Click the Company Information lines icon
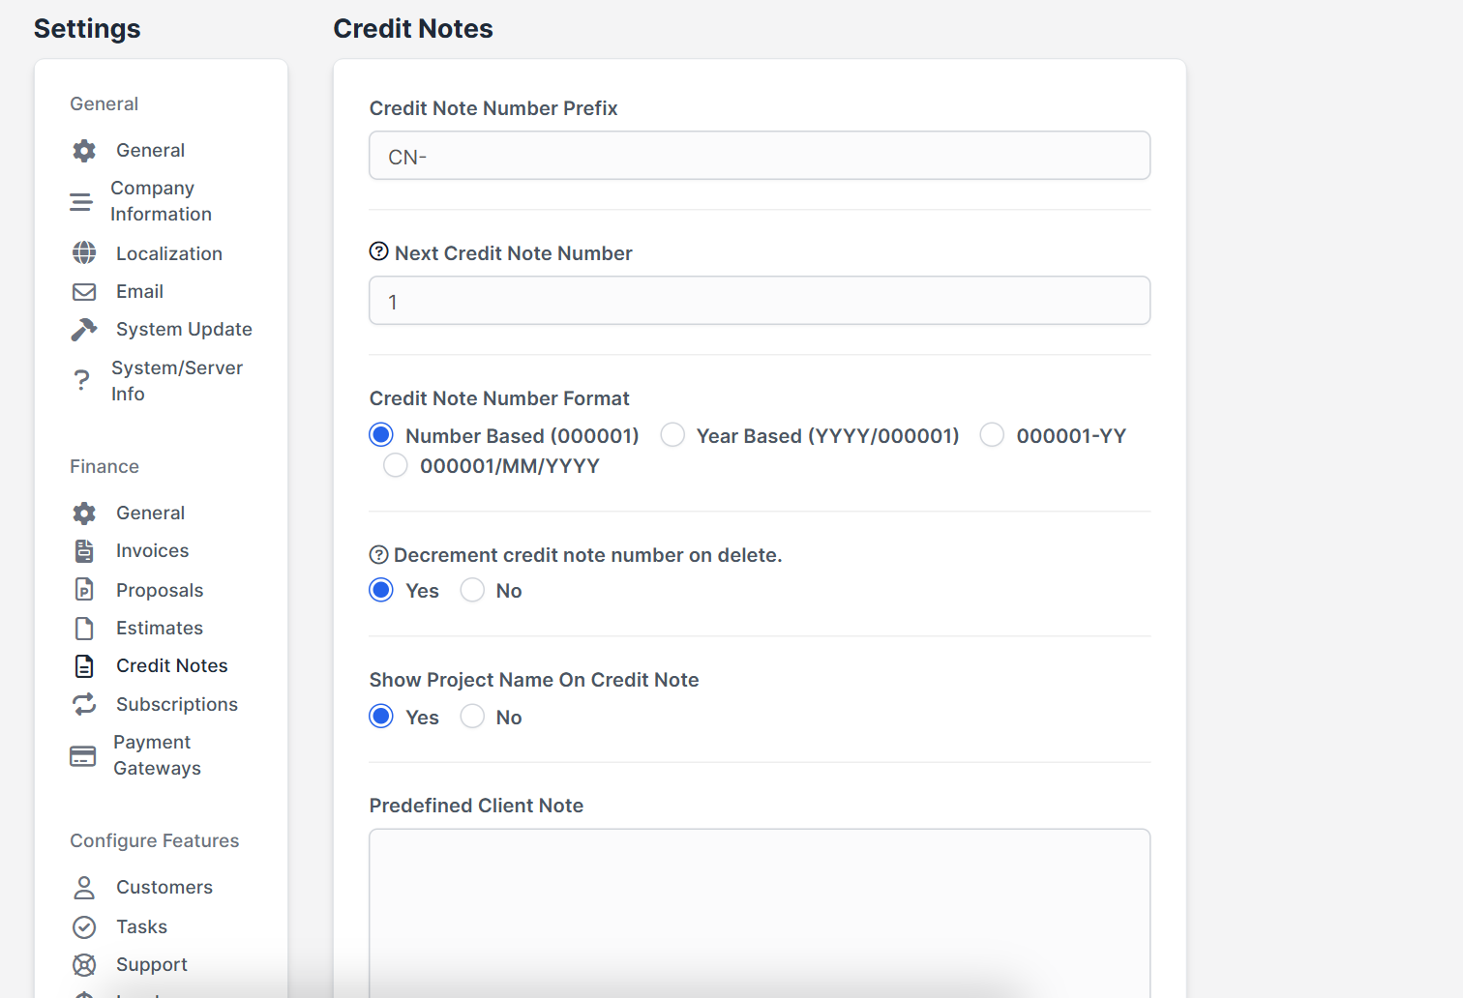The height and width of the screenshot is (998, 1463). pos(81,201)
